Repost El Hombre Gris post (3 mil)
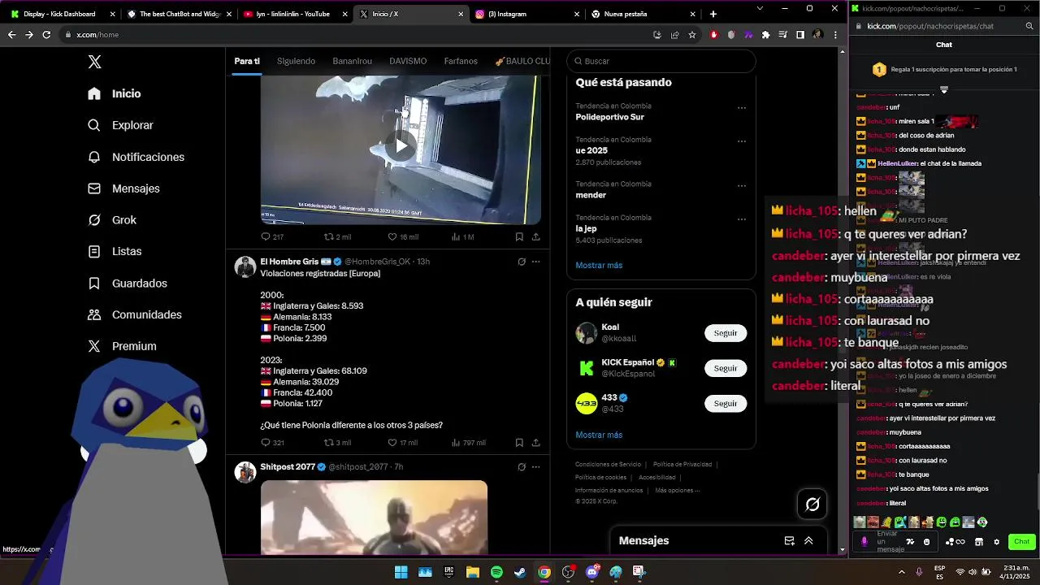This screenshot has width=1040, height=585. click(337, 443)
